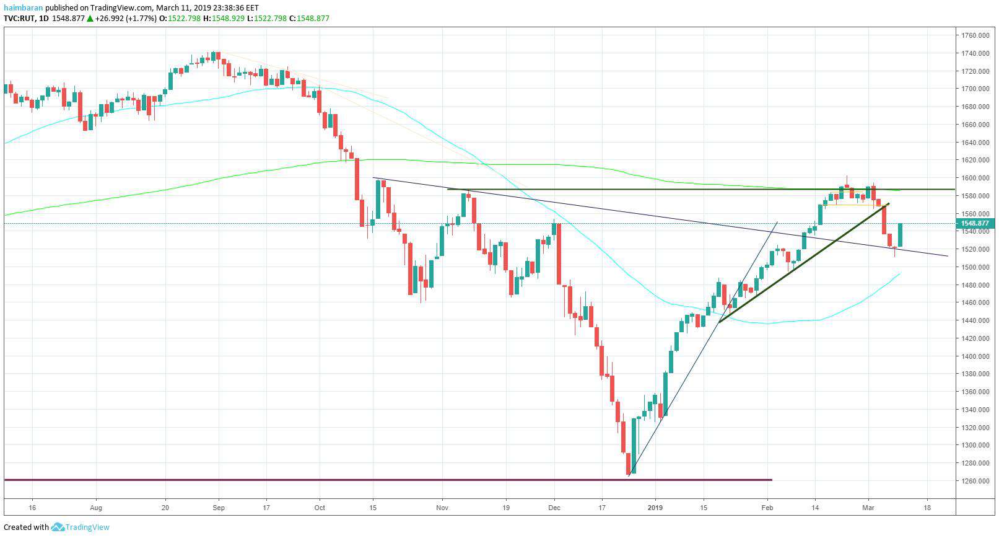Click the high value H:1548.929
This screenshot has height=538, width=999.
pos(224,19)
